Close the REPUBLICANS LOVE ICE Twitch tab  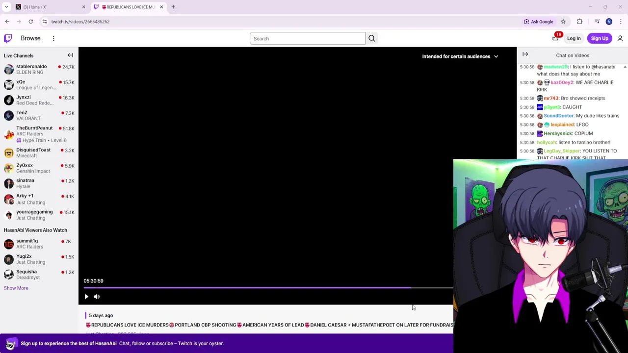point(161,7)
